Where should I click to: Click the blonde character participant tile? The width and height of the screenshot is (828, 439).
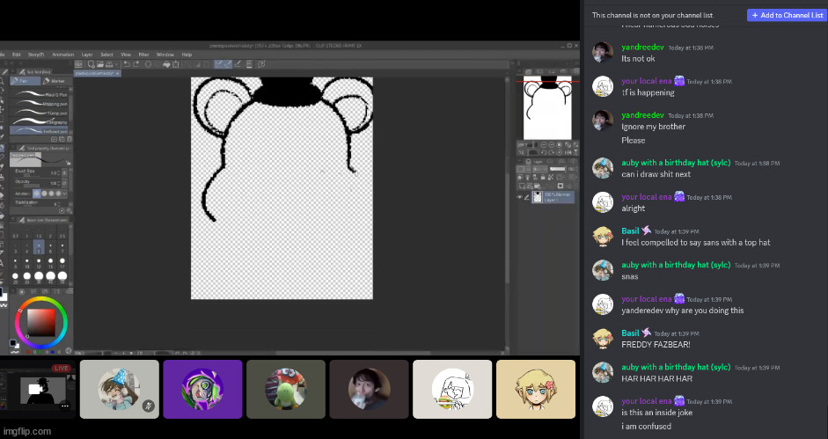tap(536, 390)
